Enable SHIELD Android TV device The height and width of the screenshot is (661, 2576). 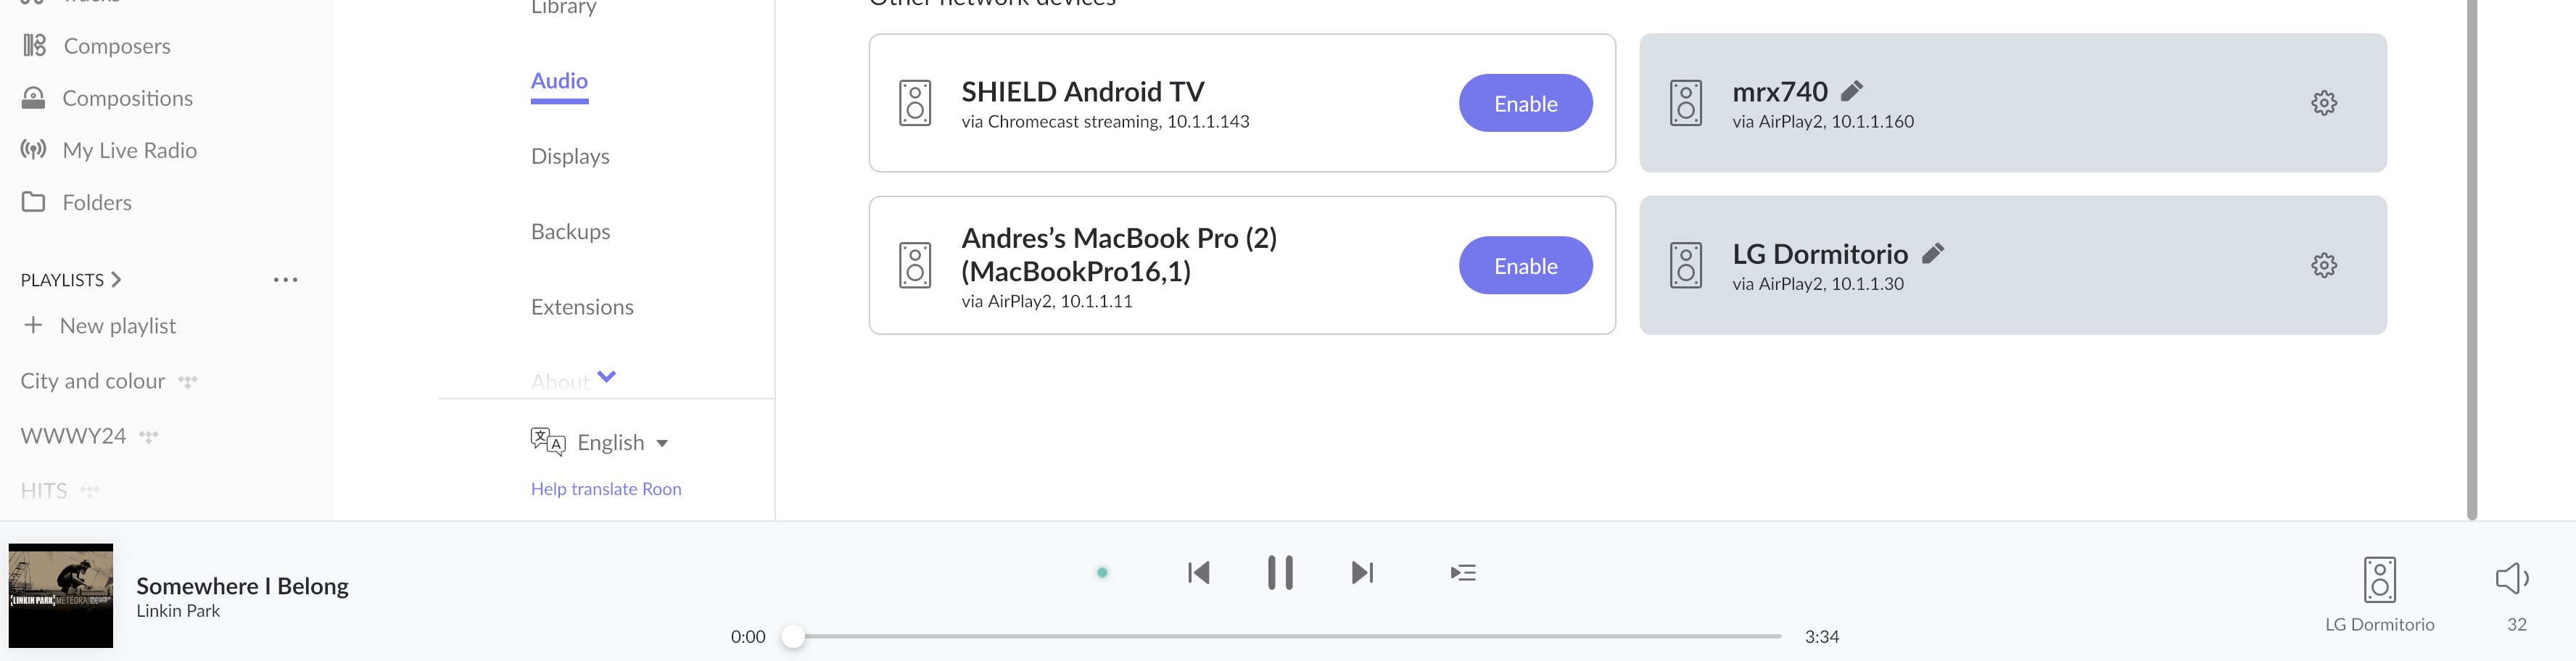(1525, 103)
